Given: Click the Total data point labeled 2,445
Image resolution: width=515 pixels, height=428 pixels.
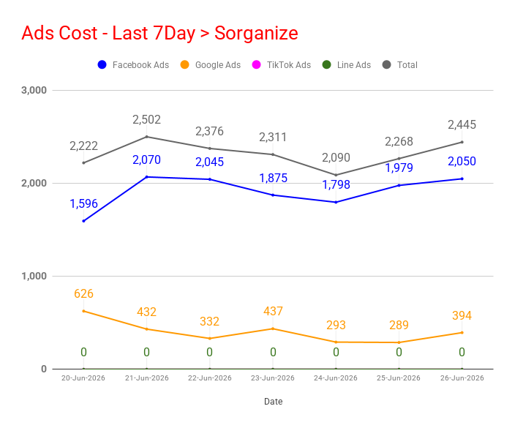Looking at the screenshot, I should 462,142.
